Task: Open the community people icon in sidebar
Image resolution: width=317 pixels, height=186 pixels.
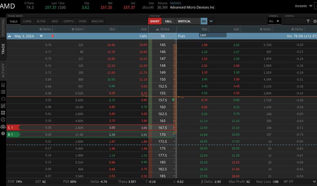Action: tap(3, 126)
